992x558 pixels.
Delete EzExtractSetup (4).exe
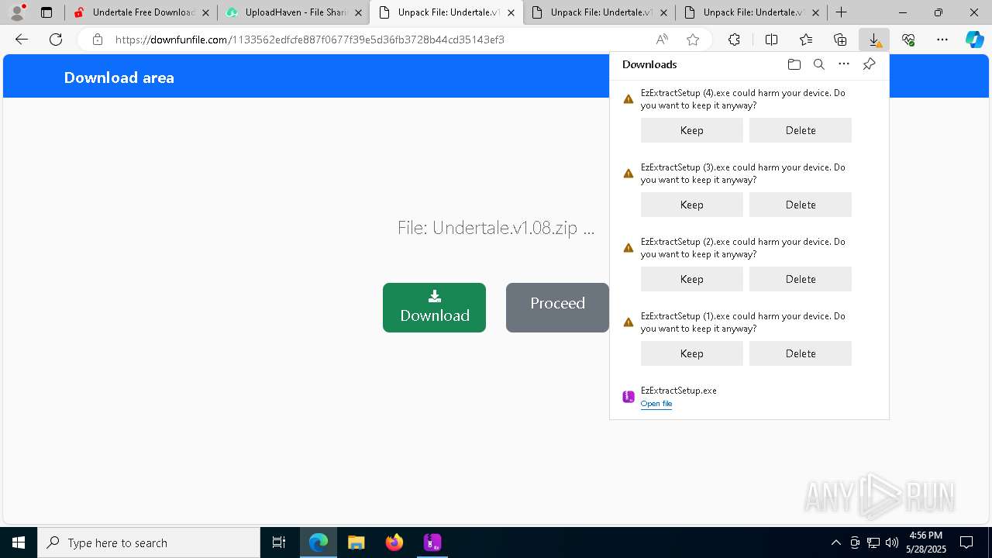pos(801,130)
